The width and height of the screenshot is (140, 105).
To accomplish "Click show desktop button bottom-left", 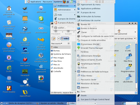I will [x=2, y=103].
